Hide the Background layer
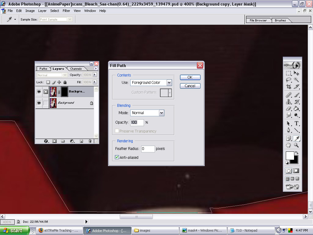The width and height of the screenshot is (313, 235). click(x=39, y=103)
